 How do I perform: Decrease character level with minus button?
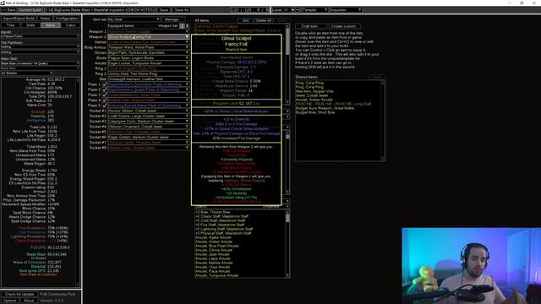(x=298, y=9)
